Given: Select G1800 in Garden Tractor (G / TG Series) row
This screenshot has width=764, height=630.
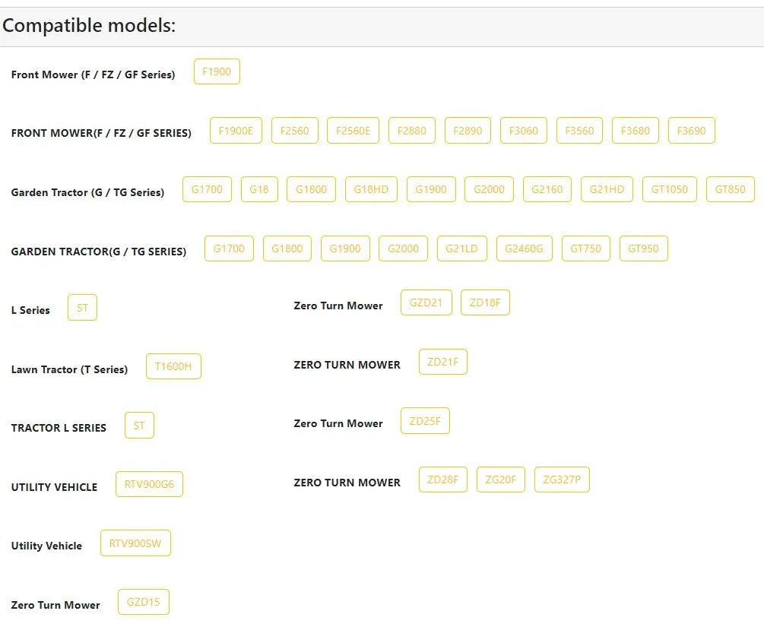Looking at the screenshot, I should 312,189.
